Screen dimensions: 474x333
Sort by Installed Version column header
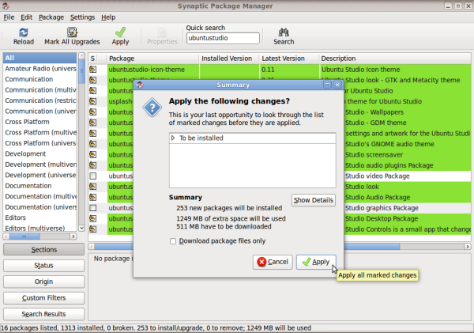(x=229, y=59)
